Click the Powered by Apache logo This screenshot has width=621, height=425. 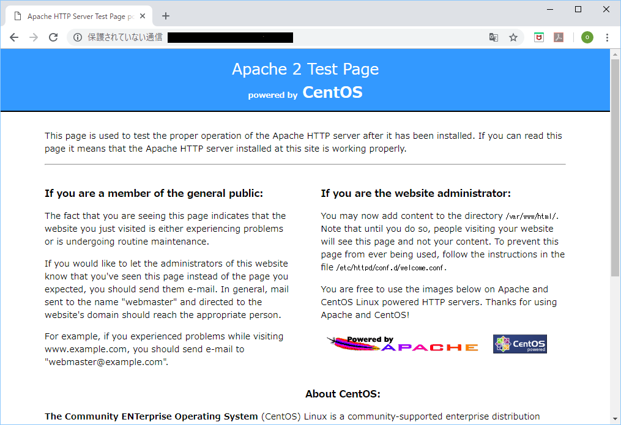(x=403, y=344)
